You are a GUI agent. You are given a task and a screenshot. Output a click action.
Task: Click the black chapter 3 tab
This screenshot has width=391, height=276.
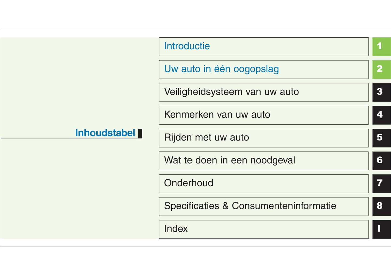pos(381,92)
